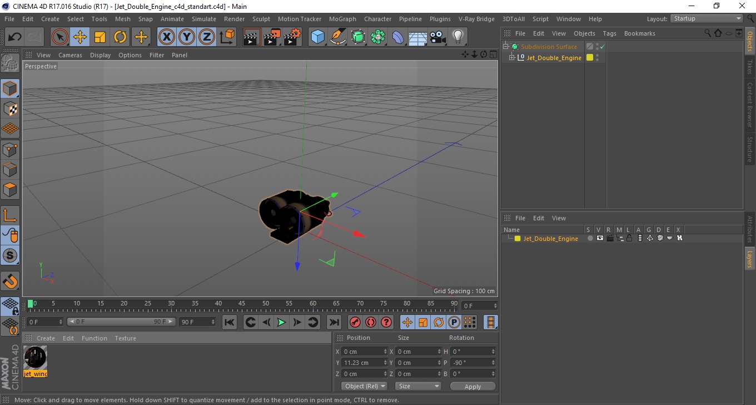Toggle Snap with the magnet icon

coord(10,281)
